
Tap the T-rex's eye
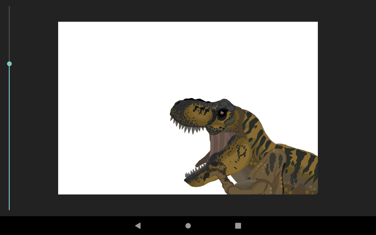[x=222, y=113]
